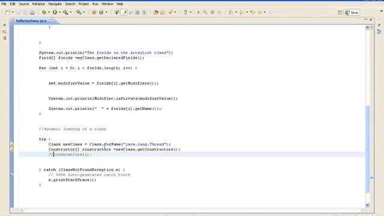Click the editor vertical scrollbar up arrow
This screenshot has width=384, height=216.
[367, 28]
